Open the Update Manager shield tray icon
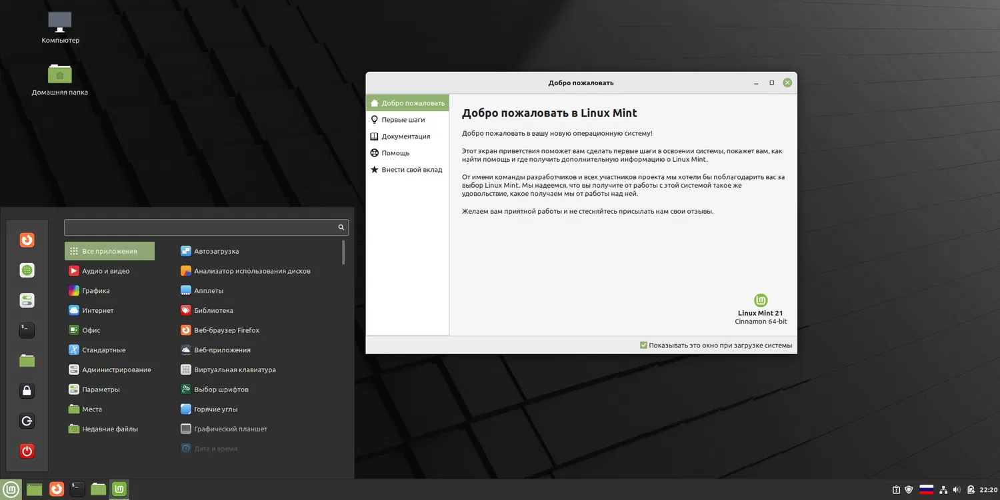Image resolution: width=1000 pixels, height=500 pixels. (909, 490)
